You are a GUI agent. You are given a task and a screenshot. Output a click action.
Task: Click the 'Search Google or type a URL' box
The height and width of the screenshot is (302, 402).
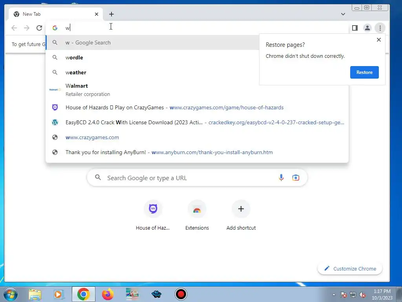[x=197, y=178]
